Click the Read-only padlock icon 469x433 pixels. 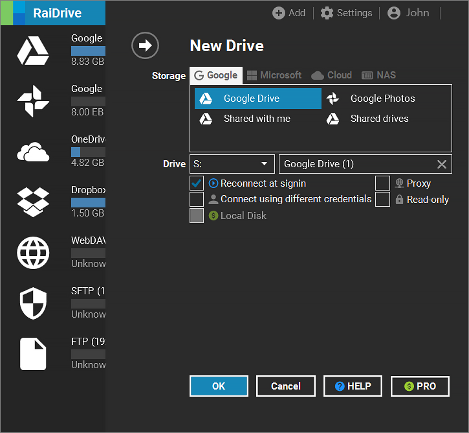point(399,199)
